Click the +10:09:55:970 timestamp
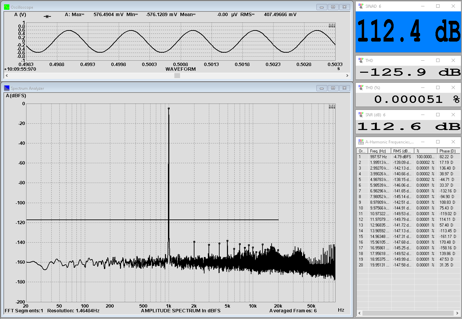The image size is (462, 319). point(20,69)
